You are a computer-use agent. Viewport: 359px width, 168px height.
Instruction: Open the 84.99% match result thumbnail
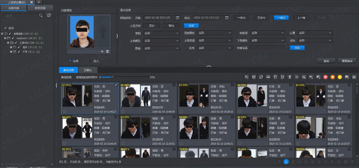[x=247, y=96]
